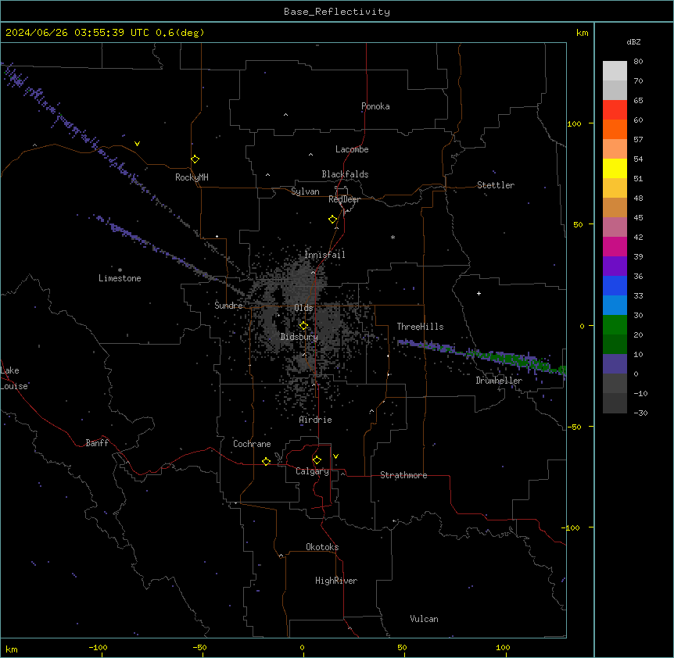Click the yellow V marker east of Calgary
The image size is (674, 658).
(x=335, y=456)
